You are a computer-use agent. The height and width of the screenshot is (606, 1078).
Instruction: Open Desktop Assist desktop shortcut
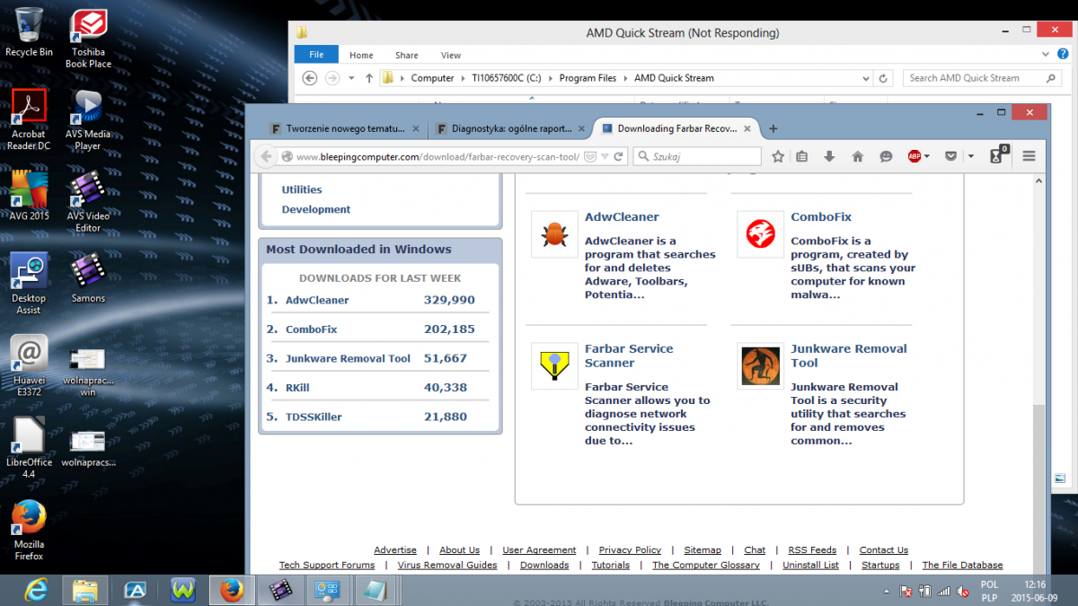[x=29, y=284]
